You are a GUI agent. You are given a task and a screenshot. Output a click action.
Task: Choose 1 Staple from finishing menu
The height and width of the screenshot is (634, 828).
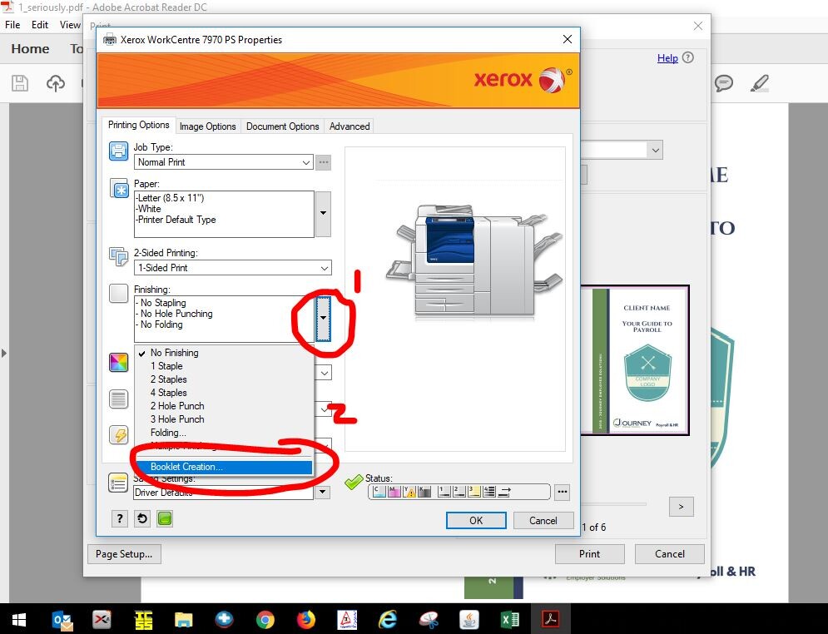(x=224, y=366)
